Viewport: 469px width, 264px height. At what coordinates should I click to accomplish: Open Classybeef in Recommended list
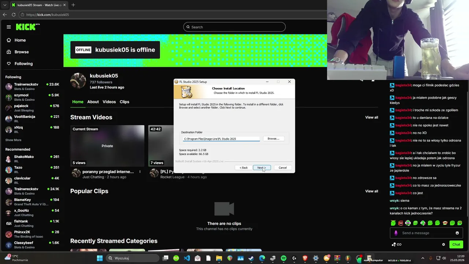click(x=32, y=245)
